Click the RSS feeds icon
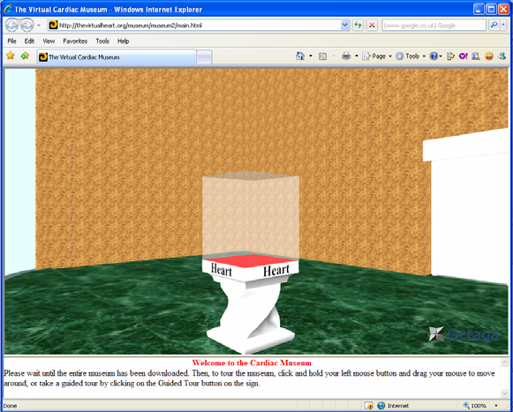The width and height of the screenshot is (513, 412). [323, 56]
